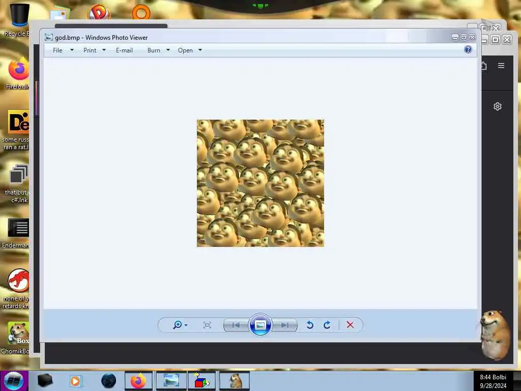Click the settings gear in the background window
The width and height of the screenshot is (521, 391).
coord(498,106)
